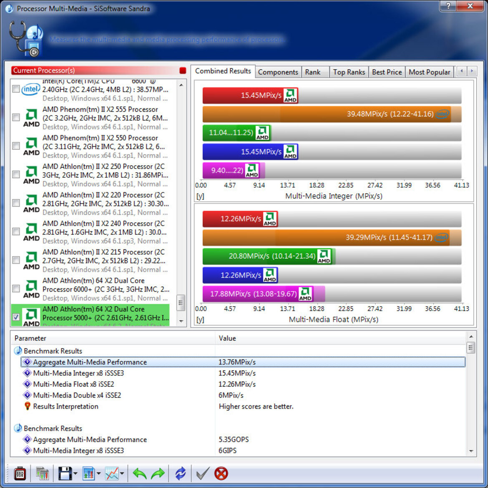
Task: Cancel using the red X circle icon
Action: point(221,474)
